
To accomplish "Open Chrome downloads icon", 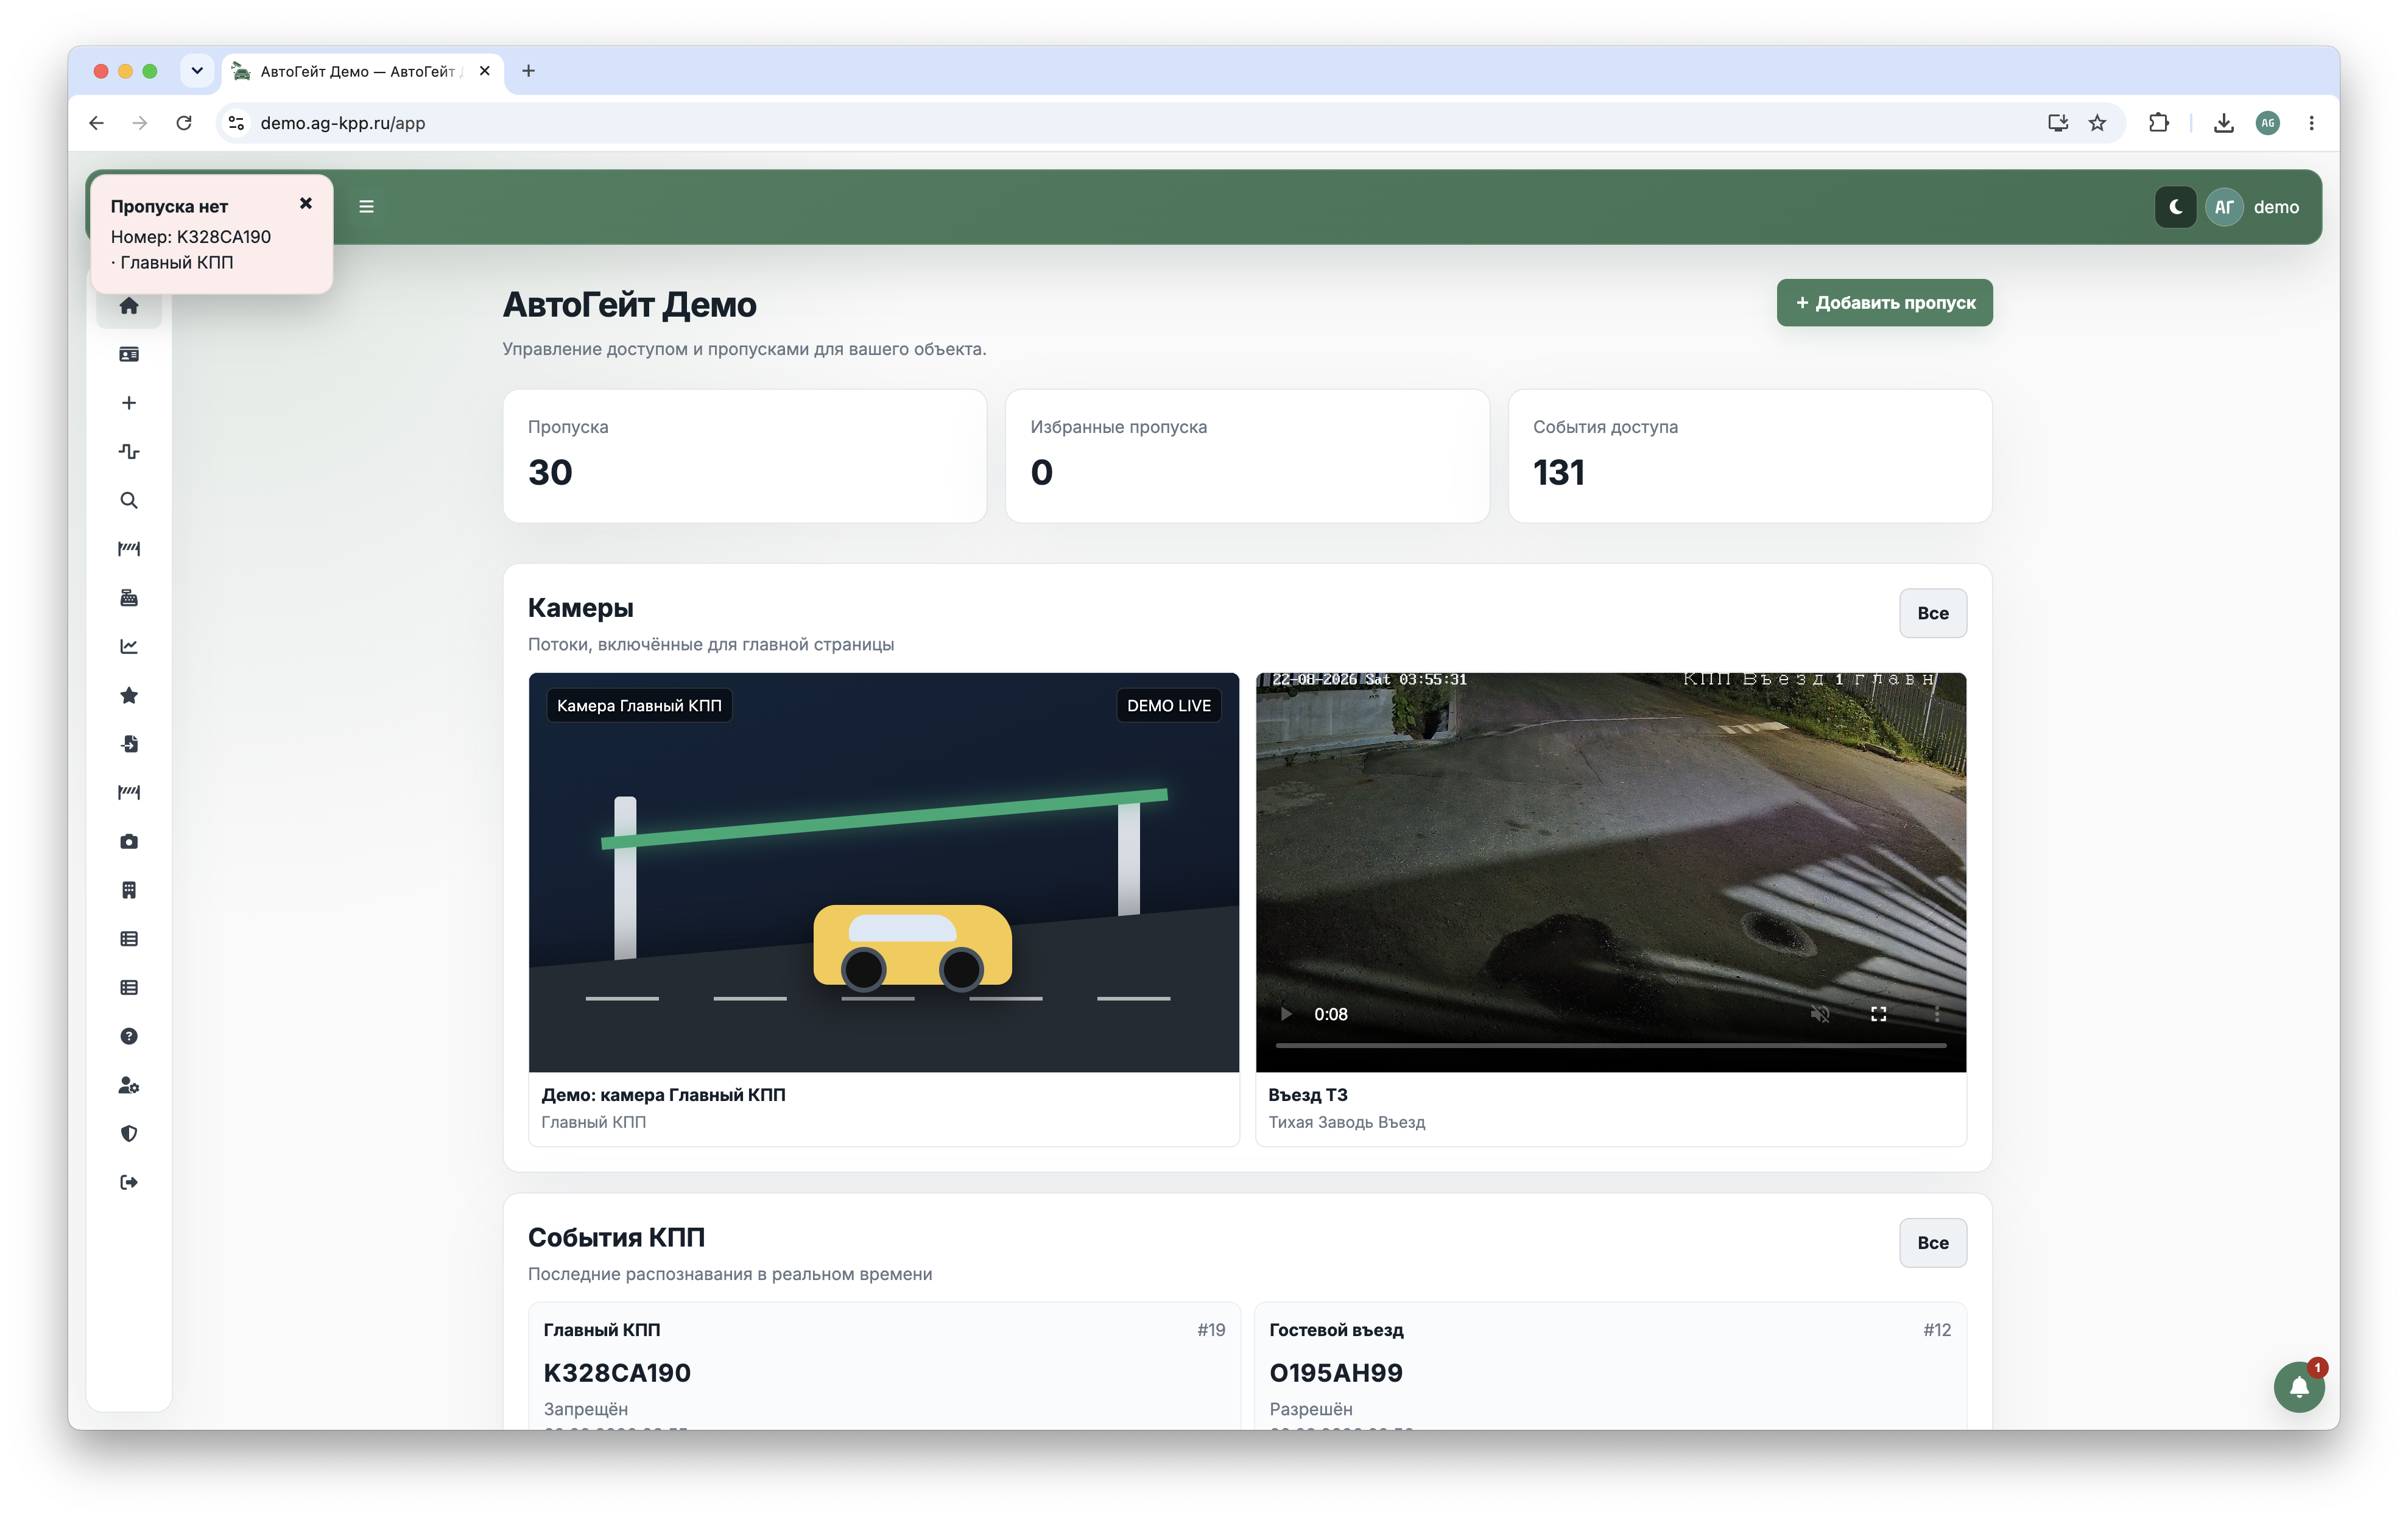I will tap(2224, 123).
